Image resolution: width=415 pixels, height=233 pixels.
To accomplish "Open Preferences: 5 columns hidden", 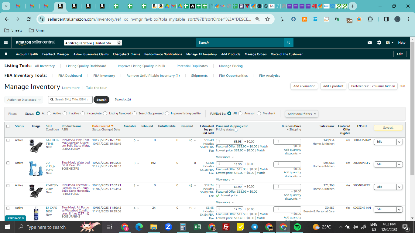I will point(373,86).
